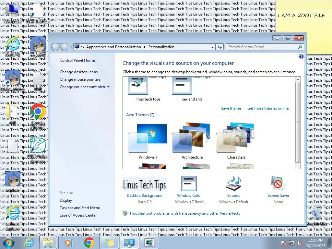Open Ease of Access Center link
332x249 pixels.
78,215
